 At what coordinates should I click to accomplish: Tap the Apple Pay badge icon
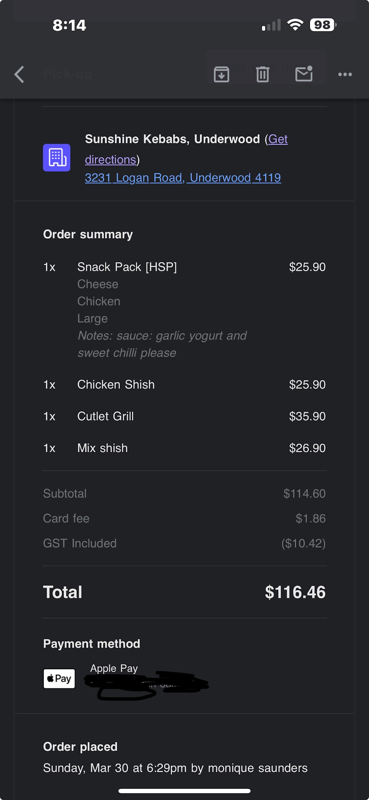tap(59, 678)
